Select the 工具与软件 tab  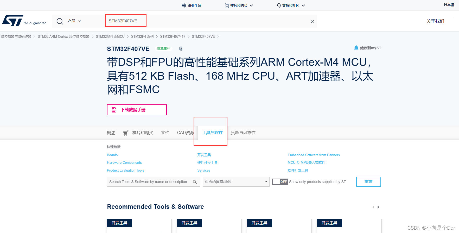tap(212, 133)
